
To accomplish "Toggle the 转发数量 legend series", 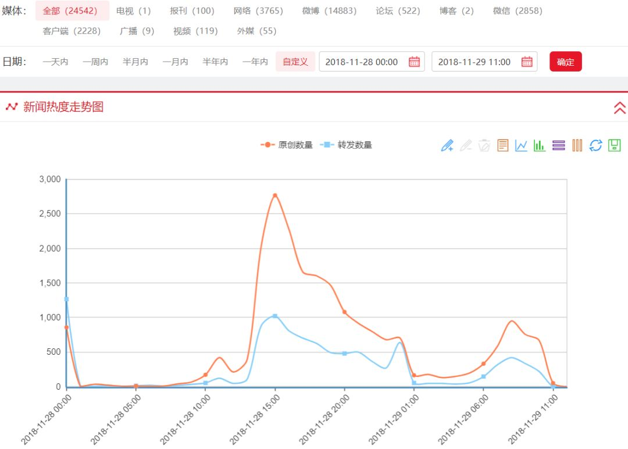I will (346, 145).
